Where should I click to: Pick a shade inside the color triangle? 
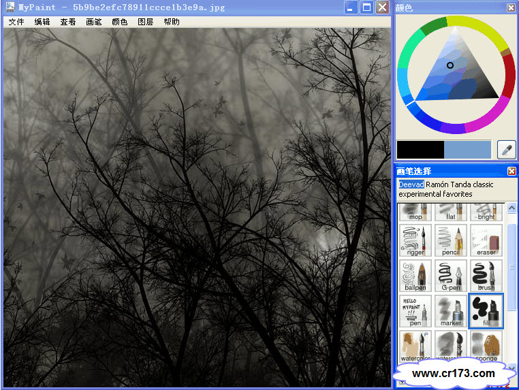pyautogui.click(x=456, y=73)
